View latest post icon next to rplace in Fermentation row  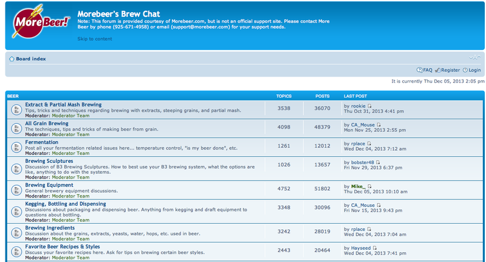[369, 143]
